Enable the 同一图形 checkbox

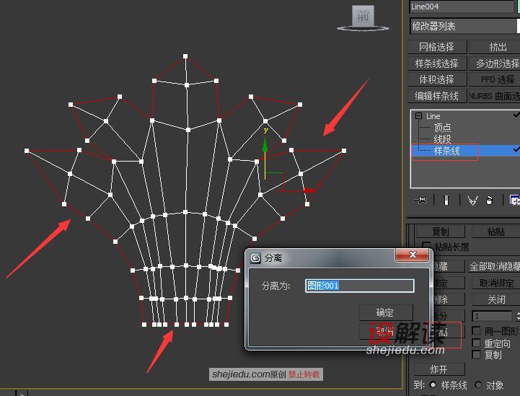point(476,330)
